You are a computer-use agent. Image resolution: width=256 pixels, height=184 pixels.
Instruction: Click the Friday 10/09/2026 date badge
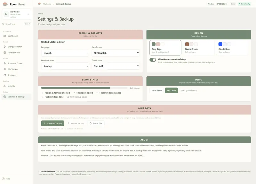coord(217,4)
